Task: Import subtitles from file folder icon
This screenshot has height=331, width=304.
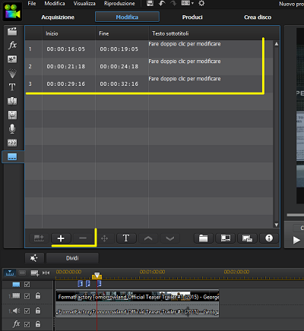Action: coord(203,238)
